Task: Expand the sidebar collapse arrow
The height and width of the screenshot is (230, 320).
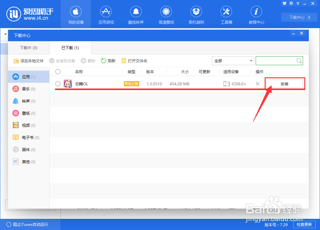Action: tap(5, 33)
